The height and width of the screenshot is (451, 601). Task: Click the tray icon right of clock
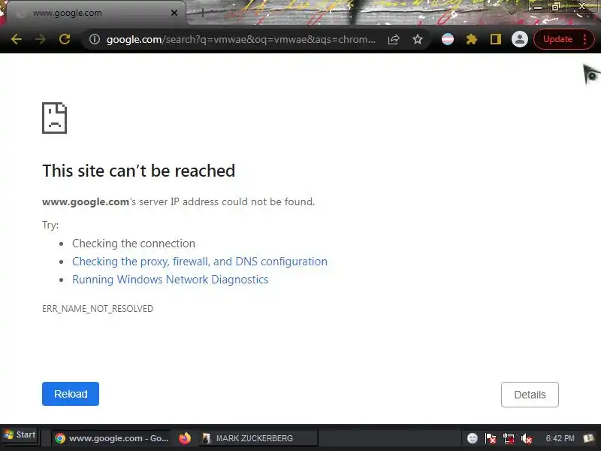point(589,438)
